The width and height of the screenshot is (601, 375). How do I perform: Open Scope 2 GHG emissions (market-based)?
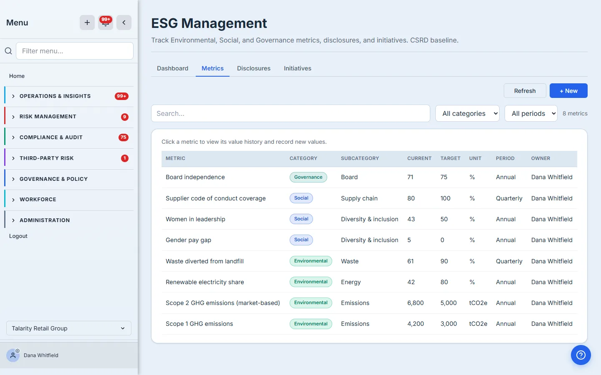[x=369, y=303]
